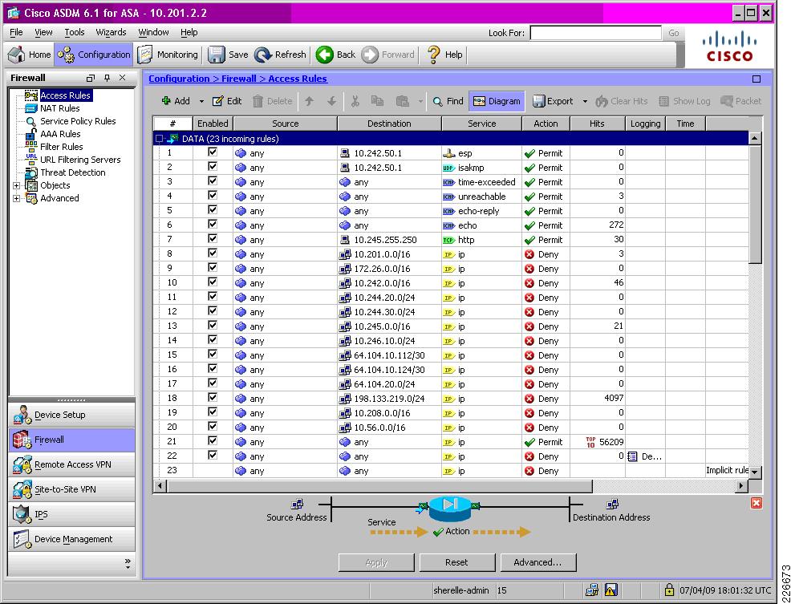Open Site-to-Site VPN section
The height and width of the screenshot is (604, 791).
tap(71, 489)
